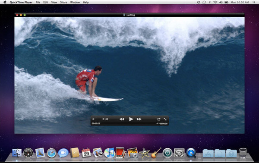Click the battery status icon
The width and height of the screenshot is (259, 163).
click(x=227, y=2)
